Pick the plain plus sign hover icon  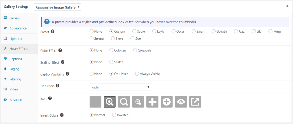(152, 102)
